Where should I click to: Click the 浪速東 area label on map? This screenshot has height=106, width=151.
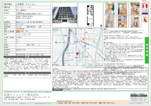click(86, 57)
